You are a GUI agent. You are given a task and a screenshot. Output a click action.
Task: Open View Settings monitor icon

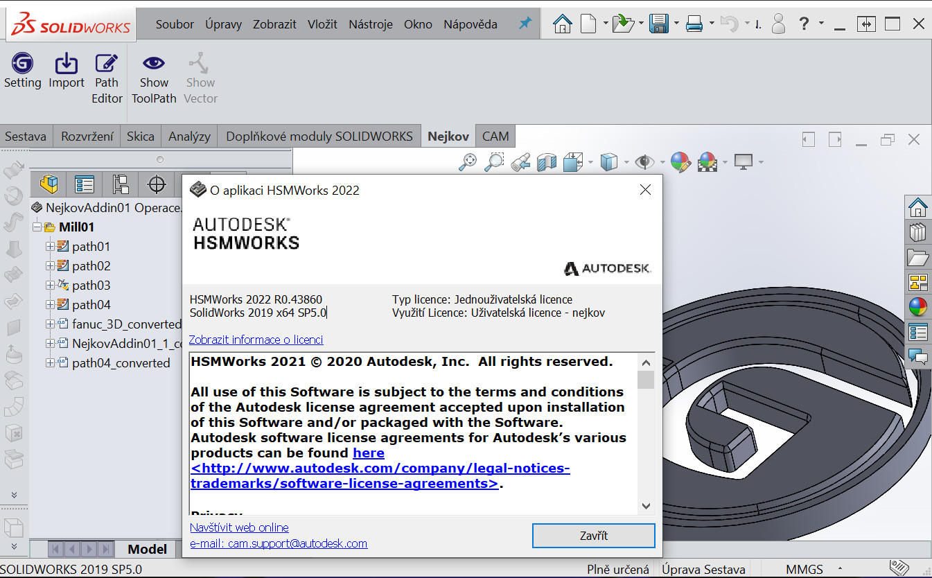tap(744, 162)
